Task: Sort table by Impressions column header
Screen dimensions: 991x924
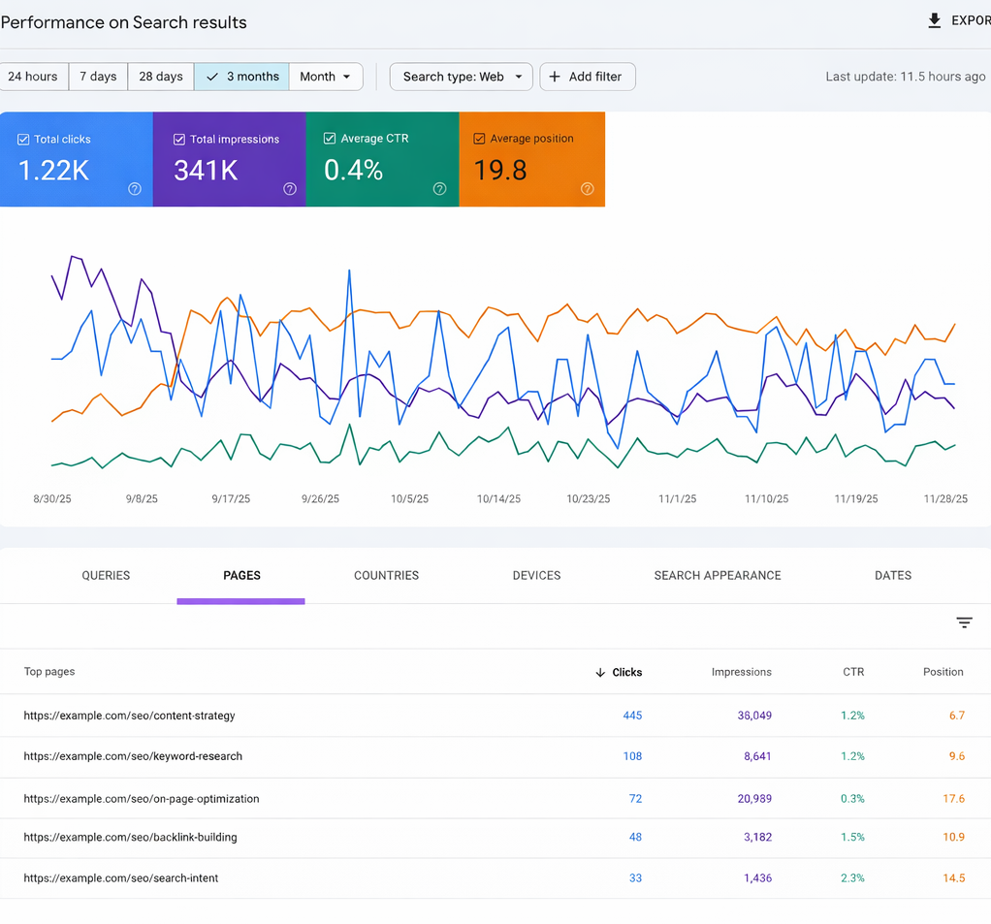Action: click(x=741, y=672)
